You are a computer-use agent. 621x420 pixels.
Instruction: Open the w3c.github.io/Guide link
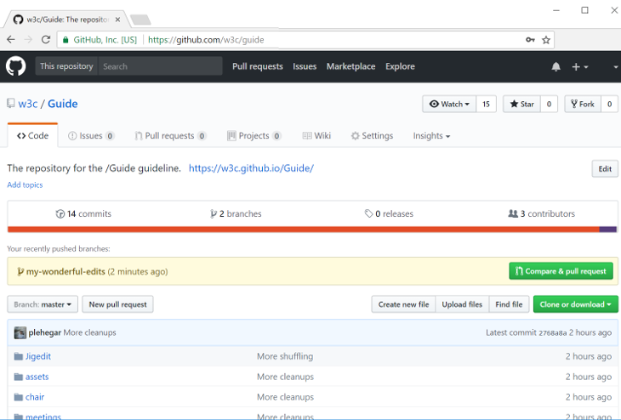tap(251, 168)
